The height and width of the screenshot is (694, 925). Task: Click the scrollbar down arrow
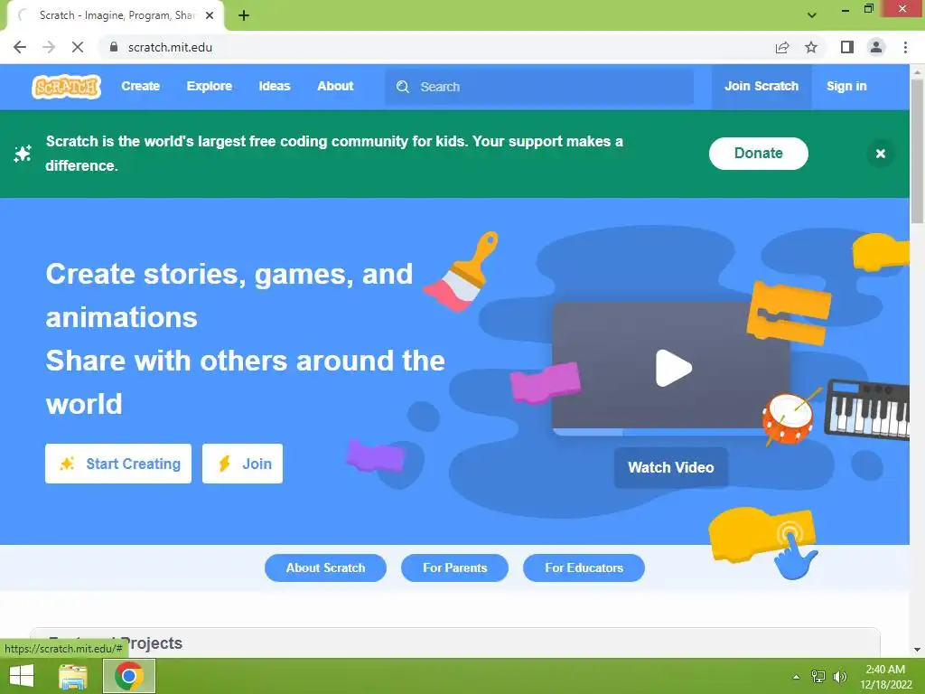pos(917,649)
